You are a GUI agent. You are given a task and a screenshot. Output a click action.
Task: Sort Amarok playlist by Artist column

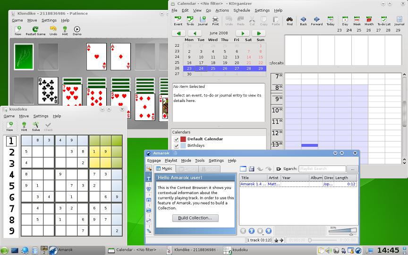274,178
